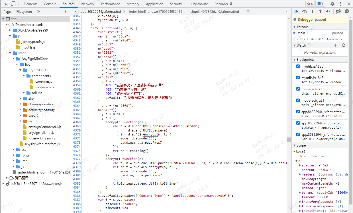
Task: Add a watch expression with plus icon
Action: [336, 45]
